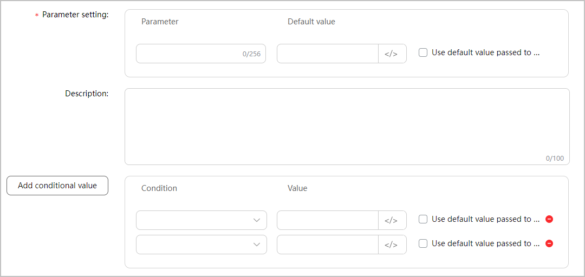Click the '0/256' character counter
Screen dimensions: 585x277
pyautogui.click(x=251, y=54)
